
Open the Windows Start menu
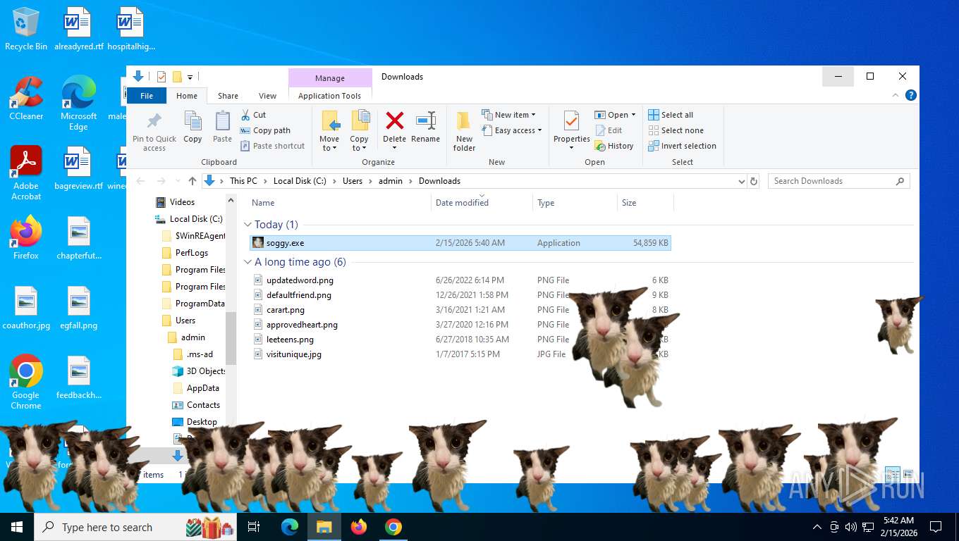coord(17,527)
